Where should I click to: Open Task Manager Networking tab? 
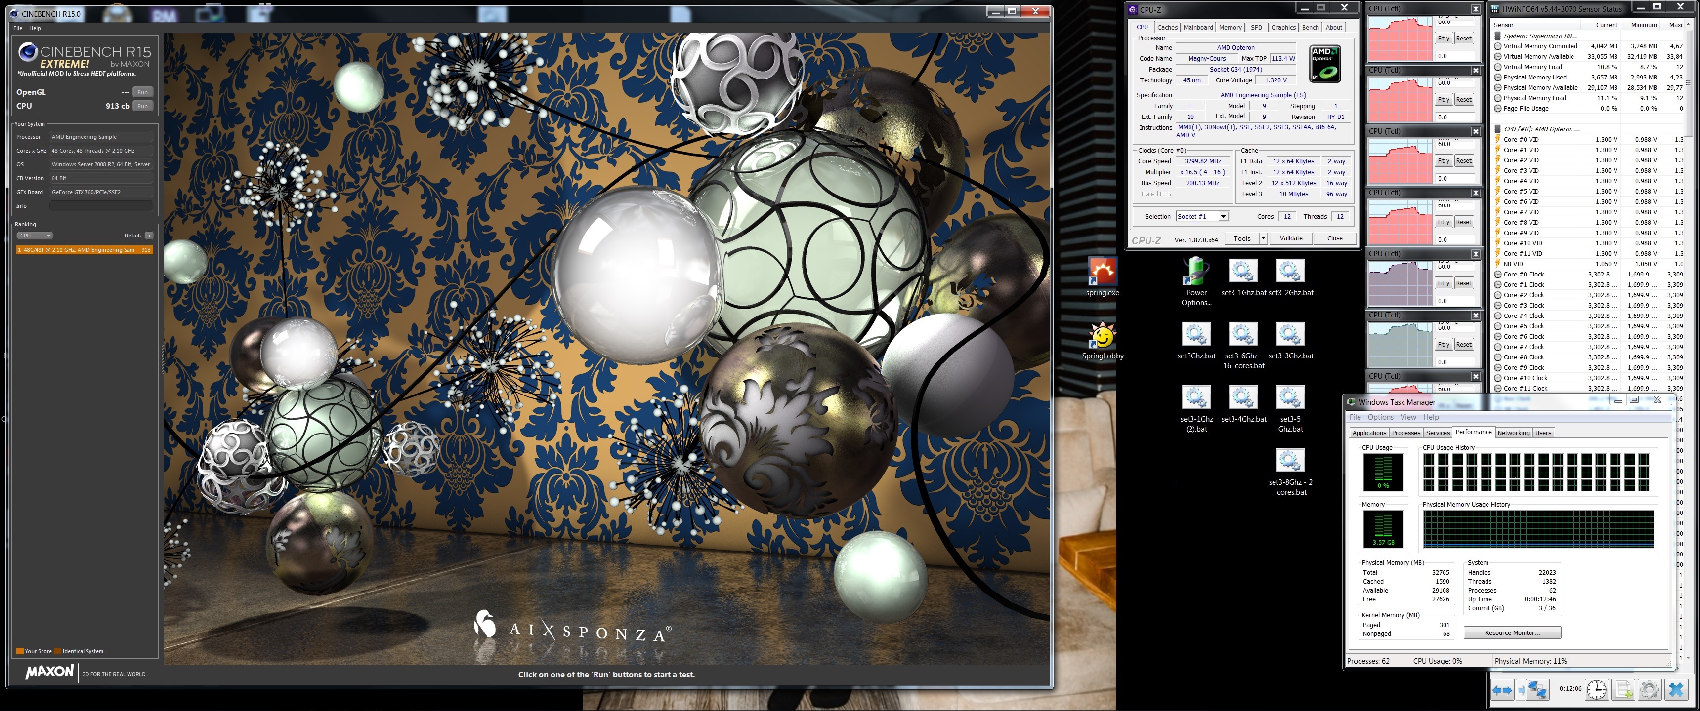1513,433
